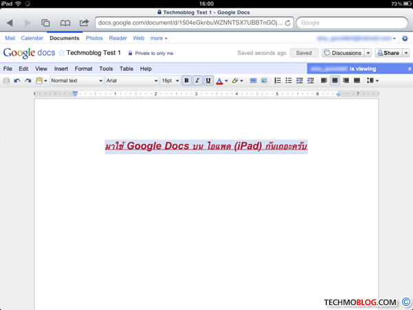Open line spacing dropdown
Image resolution: width=413 pixels, height=310 pixels.
(372, 81)
